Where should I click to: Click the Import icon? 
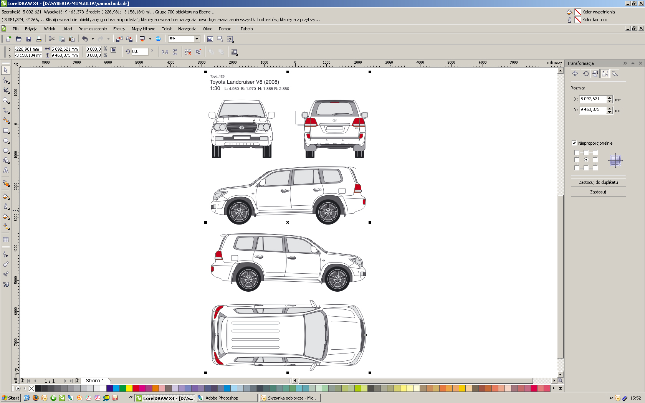pyautogui.click(x=119, y=39)
